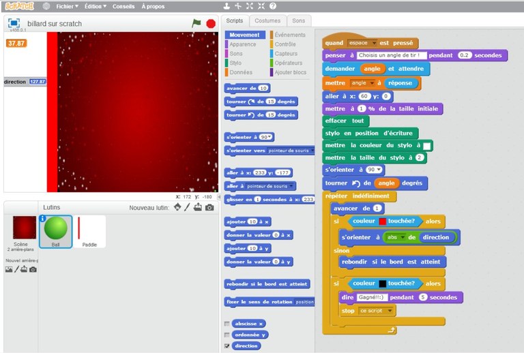Uncheck the direction reporter checkbox

pos(227,346)
